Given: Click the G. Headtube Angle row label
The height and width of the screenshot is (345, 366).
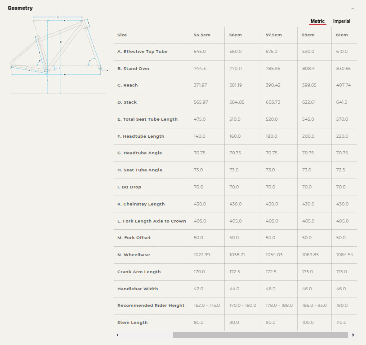Looking at the screenshot, I should [139, 153].
